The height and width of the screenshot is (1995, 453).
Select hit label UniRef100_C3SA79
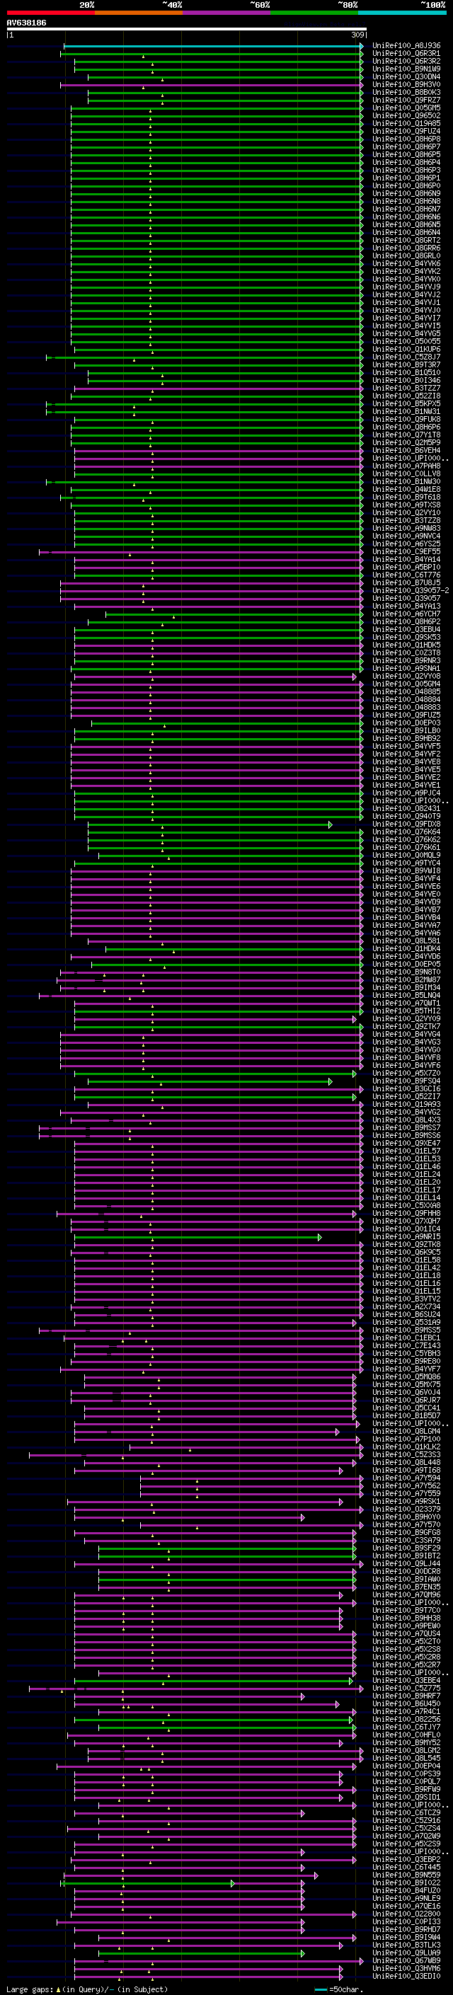[406, 1541]
